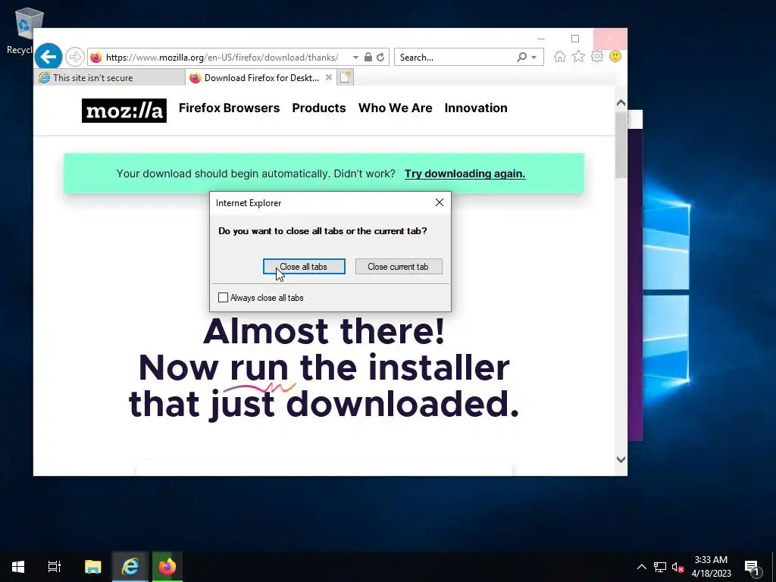Open the Favorites star icon

(578, 57)
